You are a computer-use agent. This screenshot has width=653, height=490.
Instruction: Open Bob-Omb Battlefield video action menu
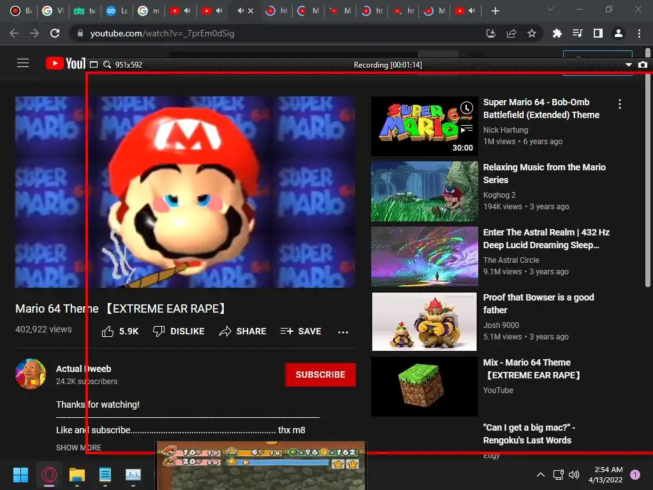[x=620, y=104]
